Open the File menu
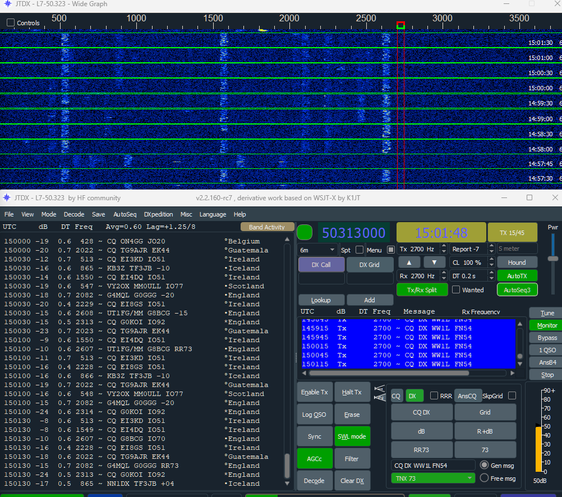This screenshot has width=562, height=497. (x=9, y=214)
